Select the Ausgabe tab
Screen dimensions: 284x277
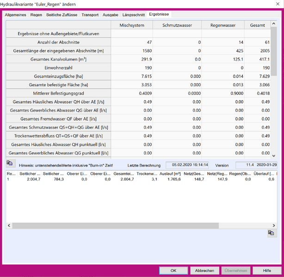click(110, 15)
